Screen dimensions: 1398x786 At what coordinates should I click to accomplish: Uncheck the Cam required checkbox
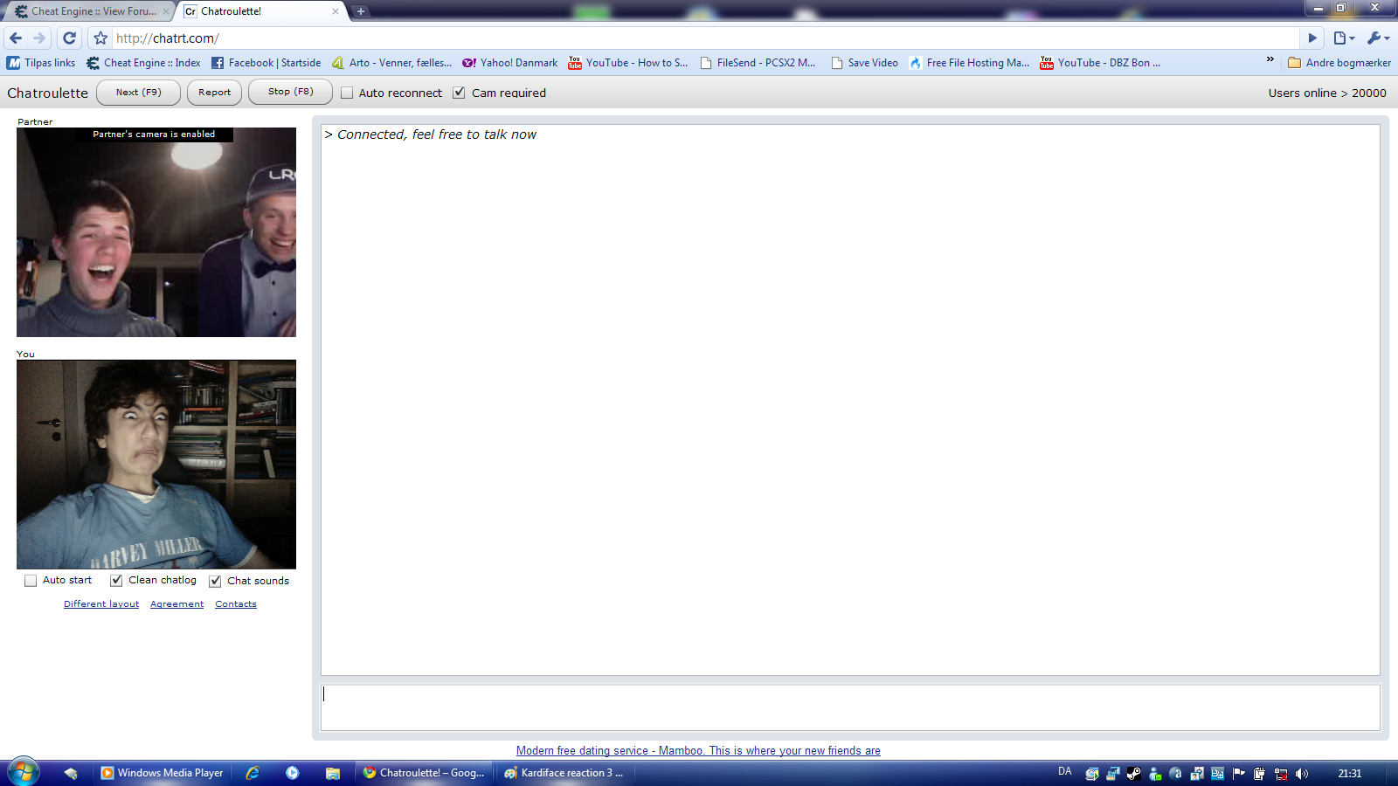[x=459, y=93]
